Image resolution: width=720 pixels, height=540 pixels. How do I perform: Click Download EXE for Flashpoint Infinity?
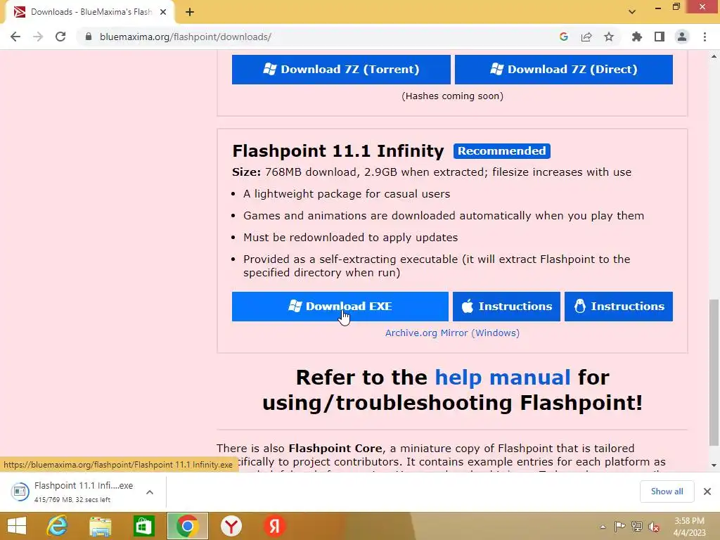point(340,307)
